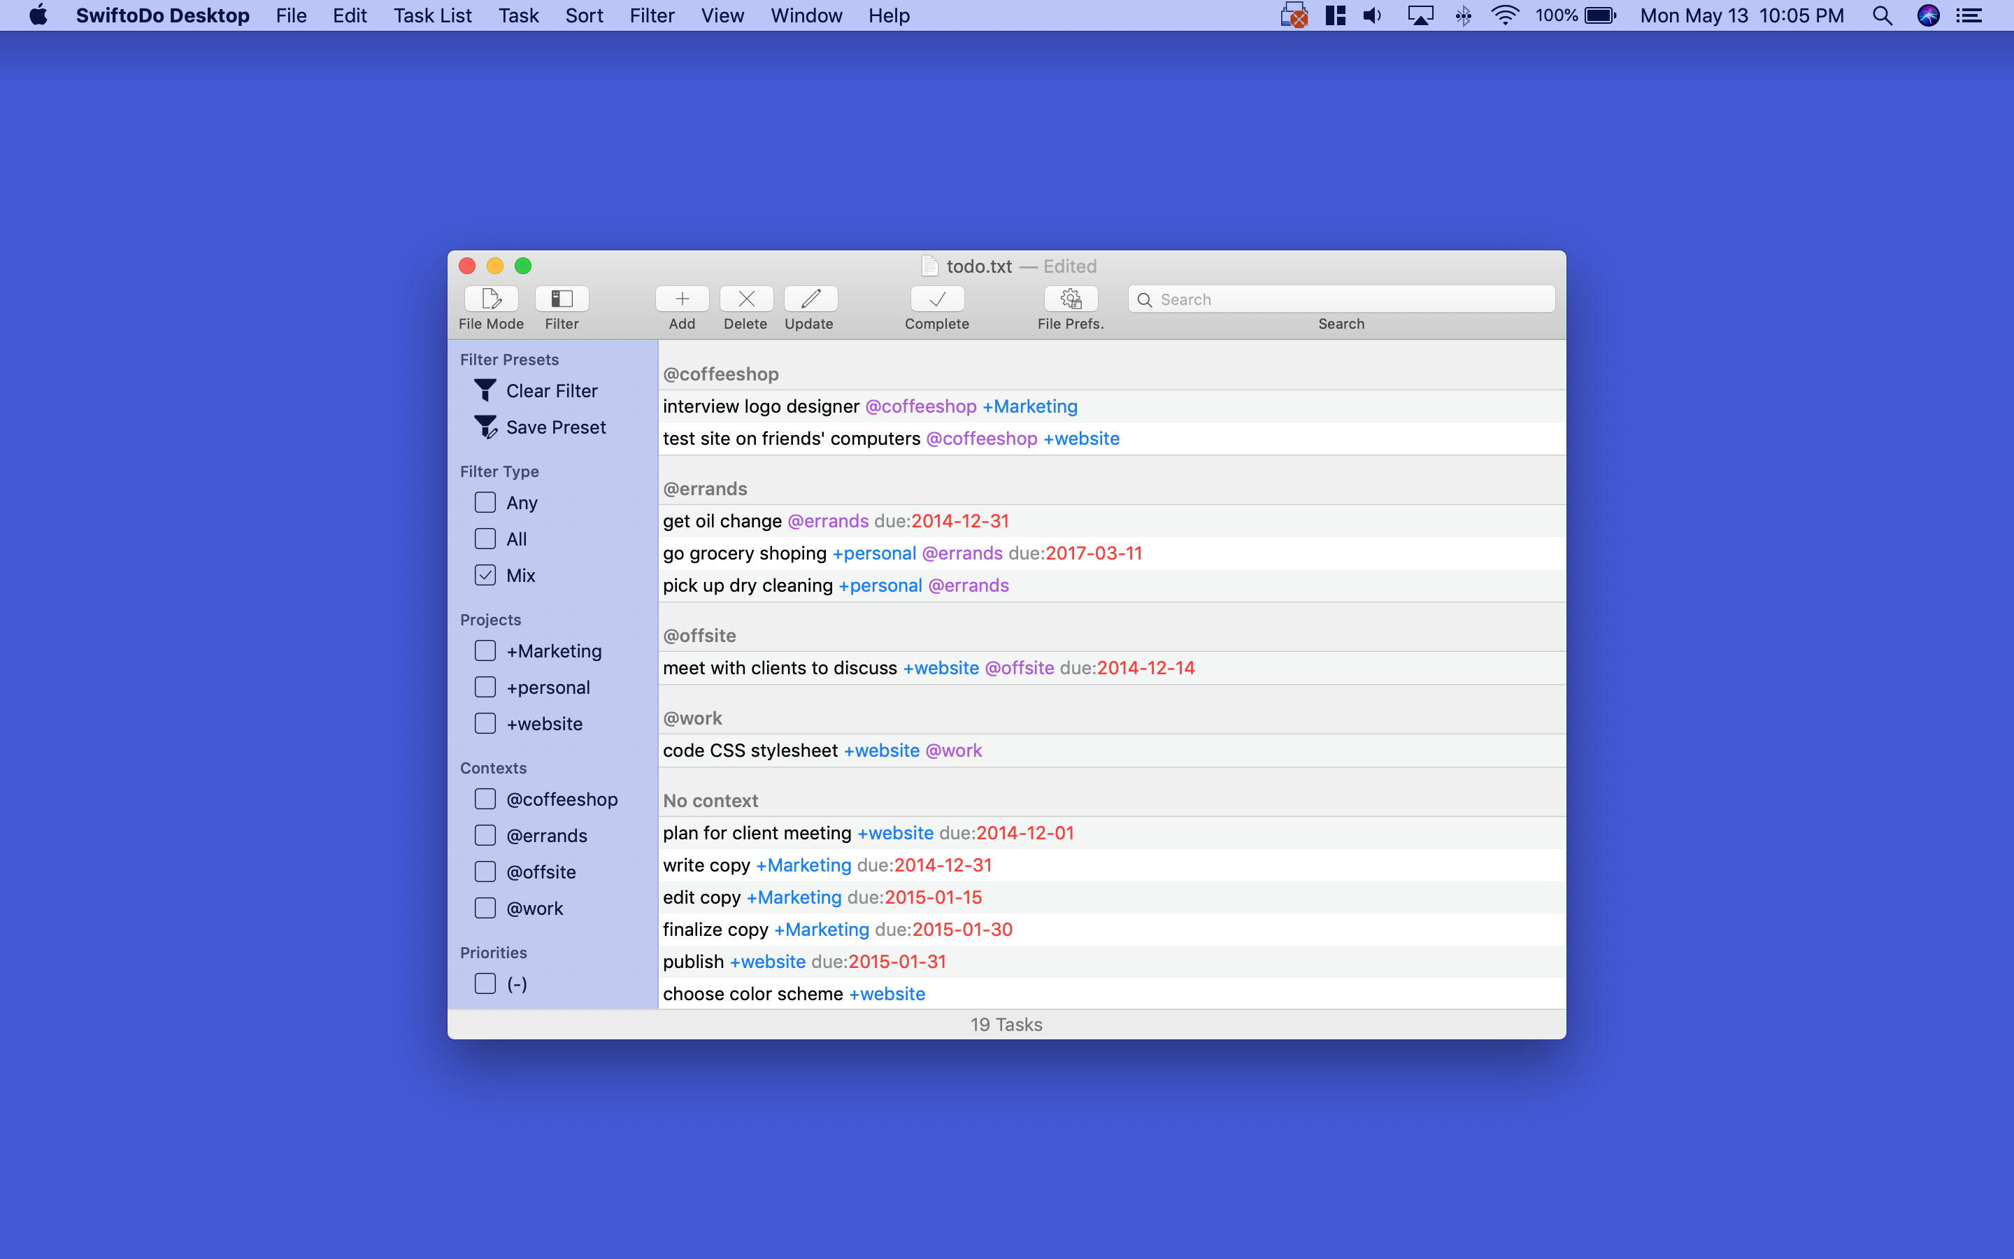Click the Update task icon
The width and height of the screenshot is (2014, 1259).
[809, 298]
